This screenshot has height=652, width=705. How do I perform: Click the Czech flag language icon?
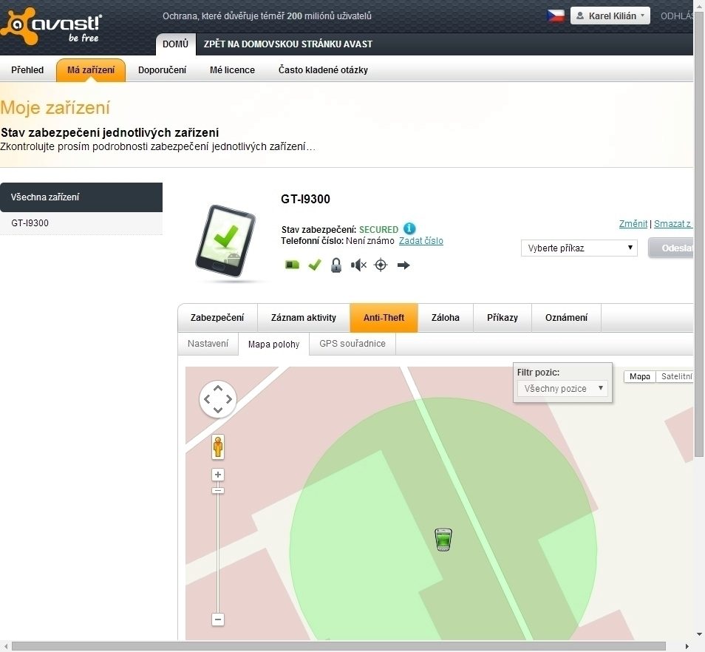(x=555, y=16)
